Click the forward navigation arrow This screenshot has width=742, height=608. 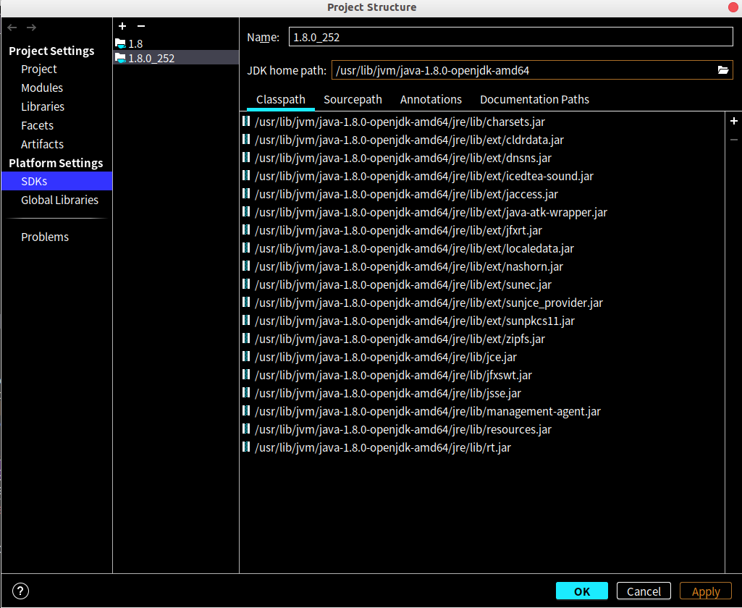[30, 27]
